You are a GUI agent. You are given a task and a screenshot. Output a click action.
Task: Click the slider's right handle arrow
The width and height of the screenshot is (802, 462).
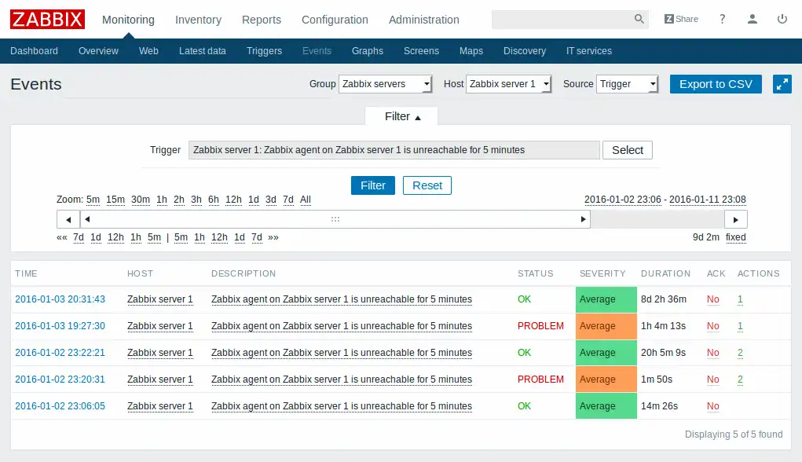[x=583, y=219]
